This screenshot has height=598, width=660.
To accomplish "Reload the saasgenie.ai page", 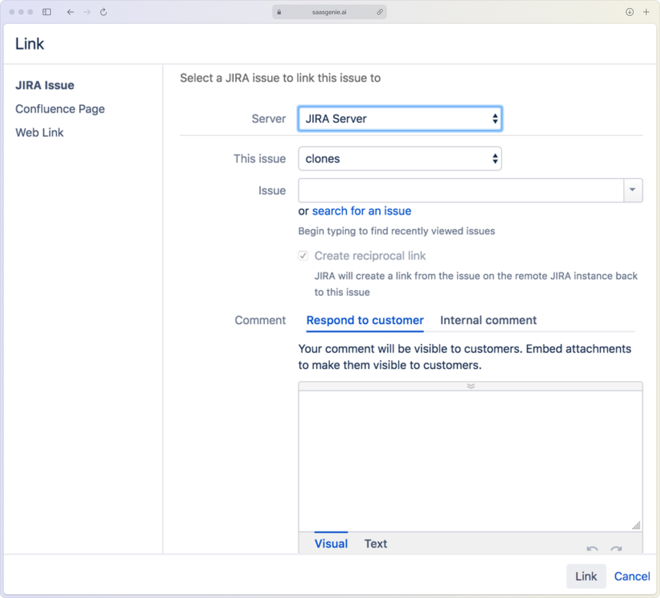I will 103,12.
